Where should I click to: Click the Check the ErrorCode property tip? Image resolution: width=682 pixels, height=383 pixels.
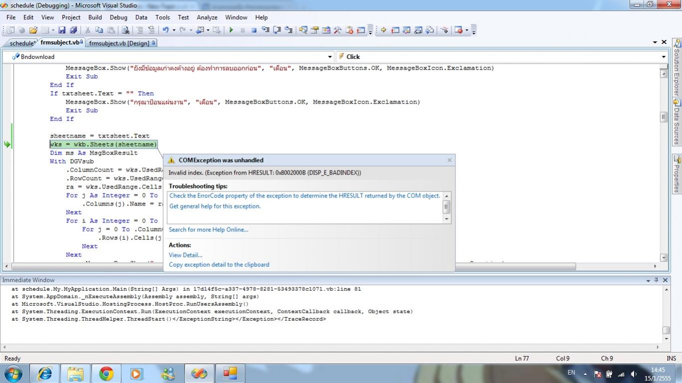(x=305, y=195)
